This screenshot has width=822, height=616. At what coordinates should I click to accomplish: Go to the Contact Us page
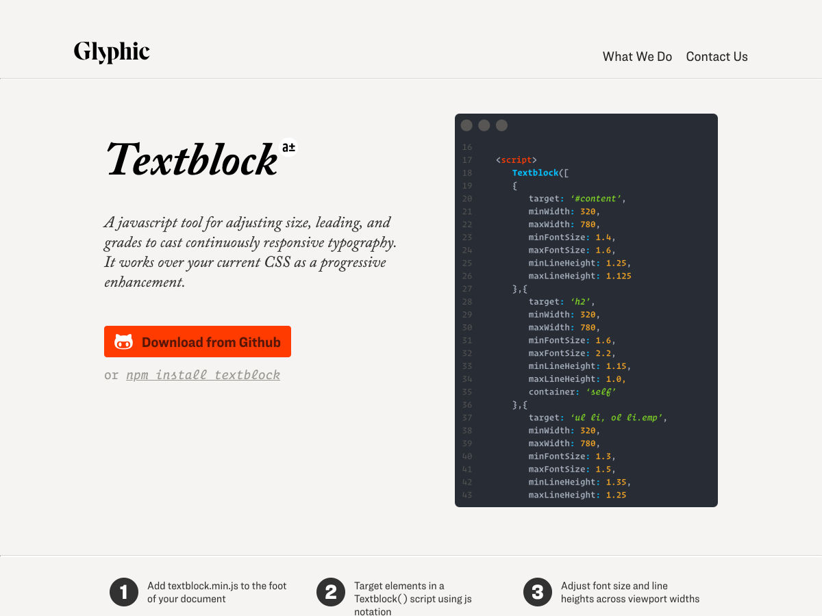[x=717, y=57]
